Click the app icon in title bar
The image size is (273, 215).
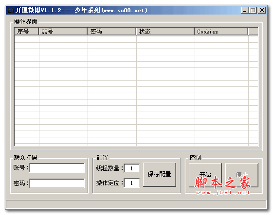(x=11, y=10)
